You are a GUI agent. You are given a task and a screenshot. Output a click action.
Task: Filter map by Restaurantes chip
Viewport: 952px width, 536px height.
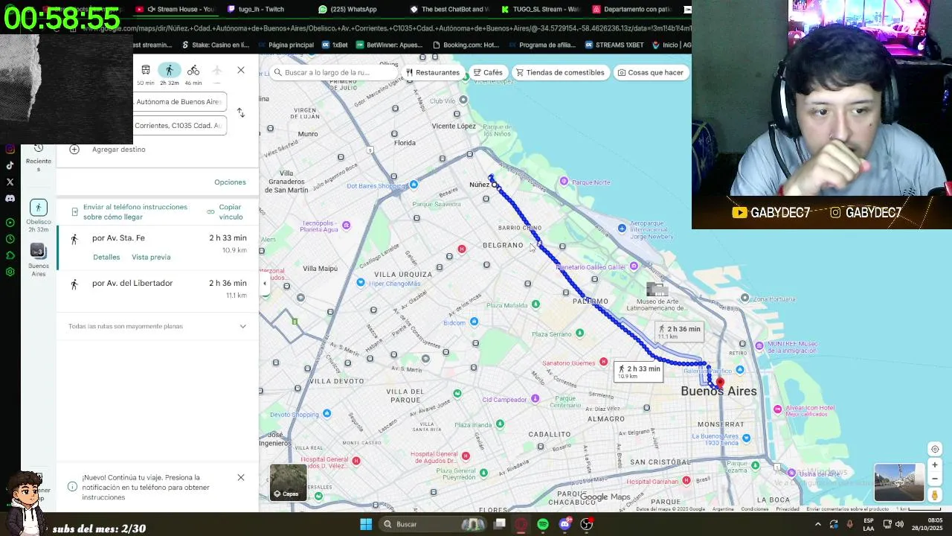coord(433,73)
